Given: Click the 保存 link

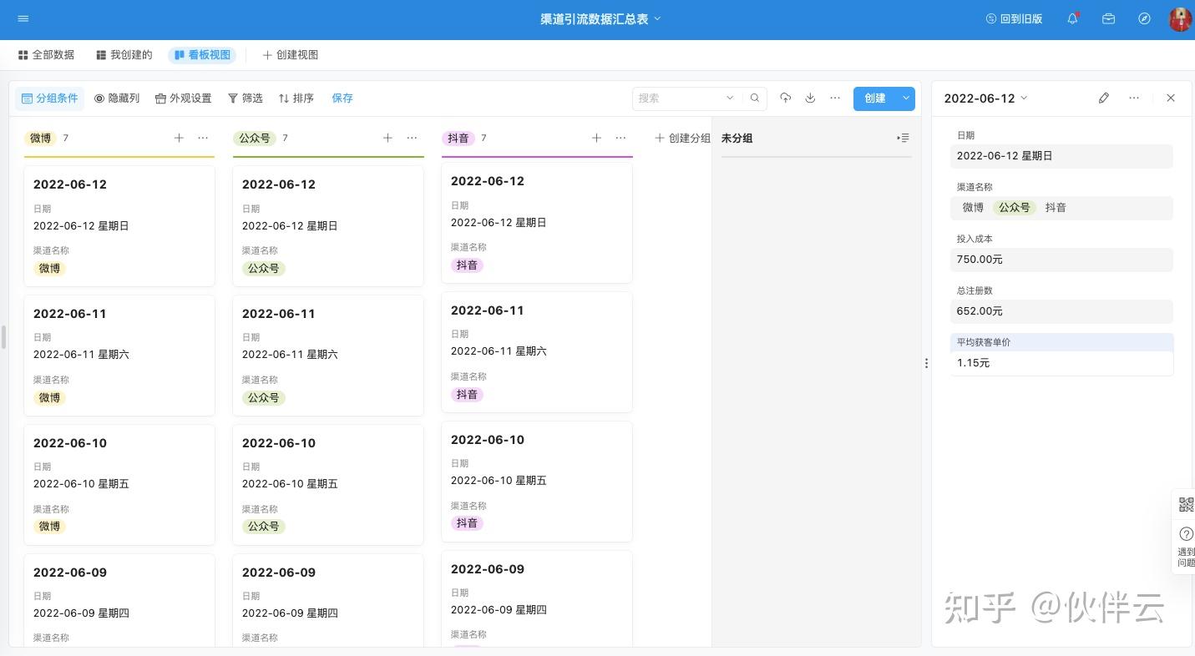Looking at the screenshot, I should (342, 98).
